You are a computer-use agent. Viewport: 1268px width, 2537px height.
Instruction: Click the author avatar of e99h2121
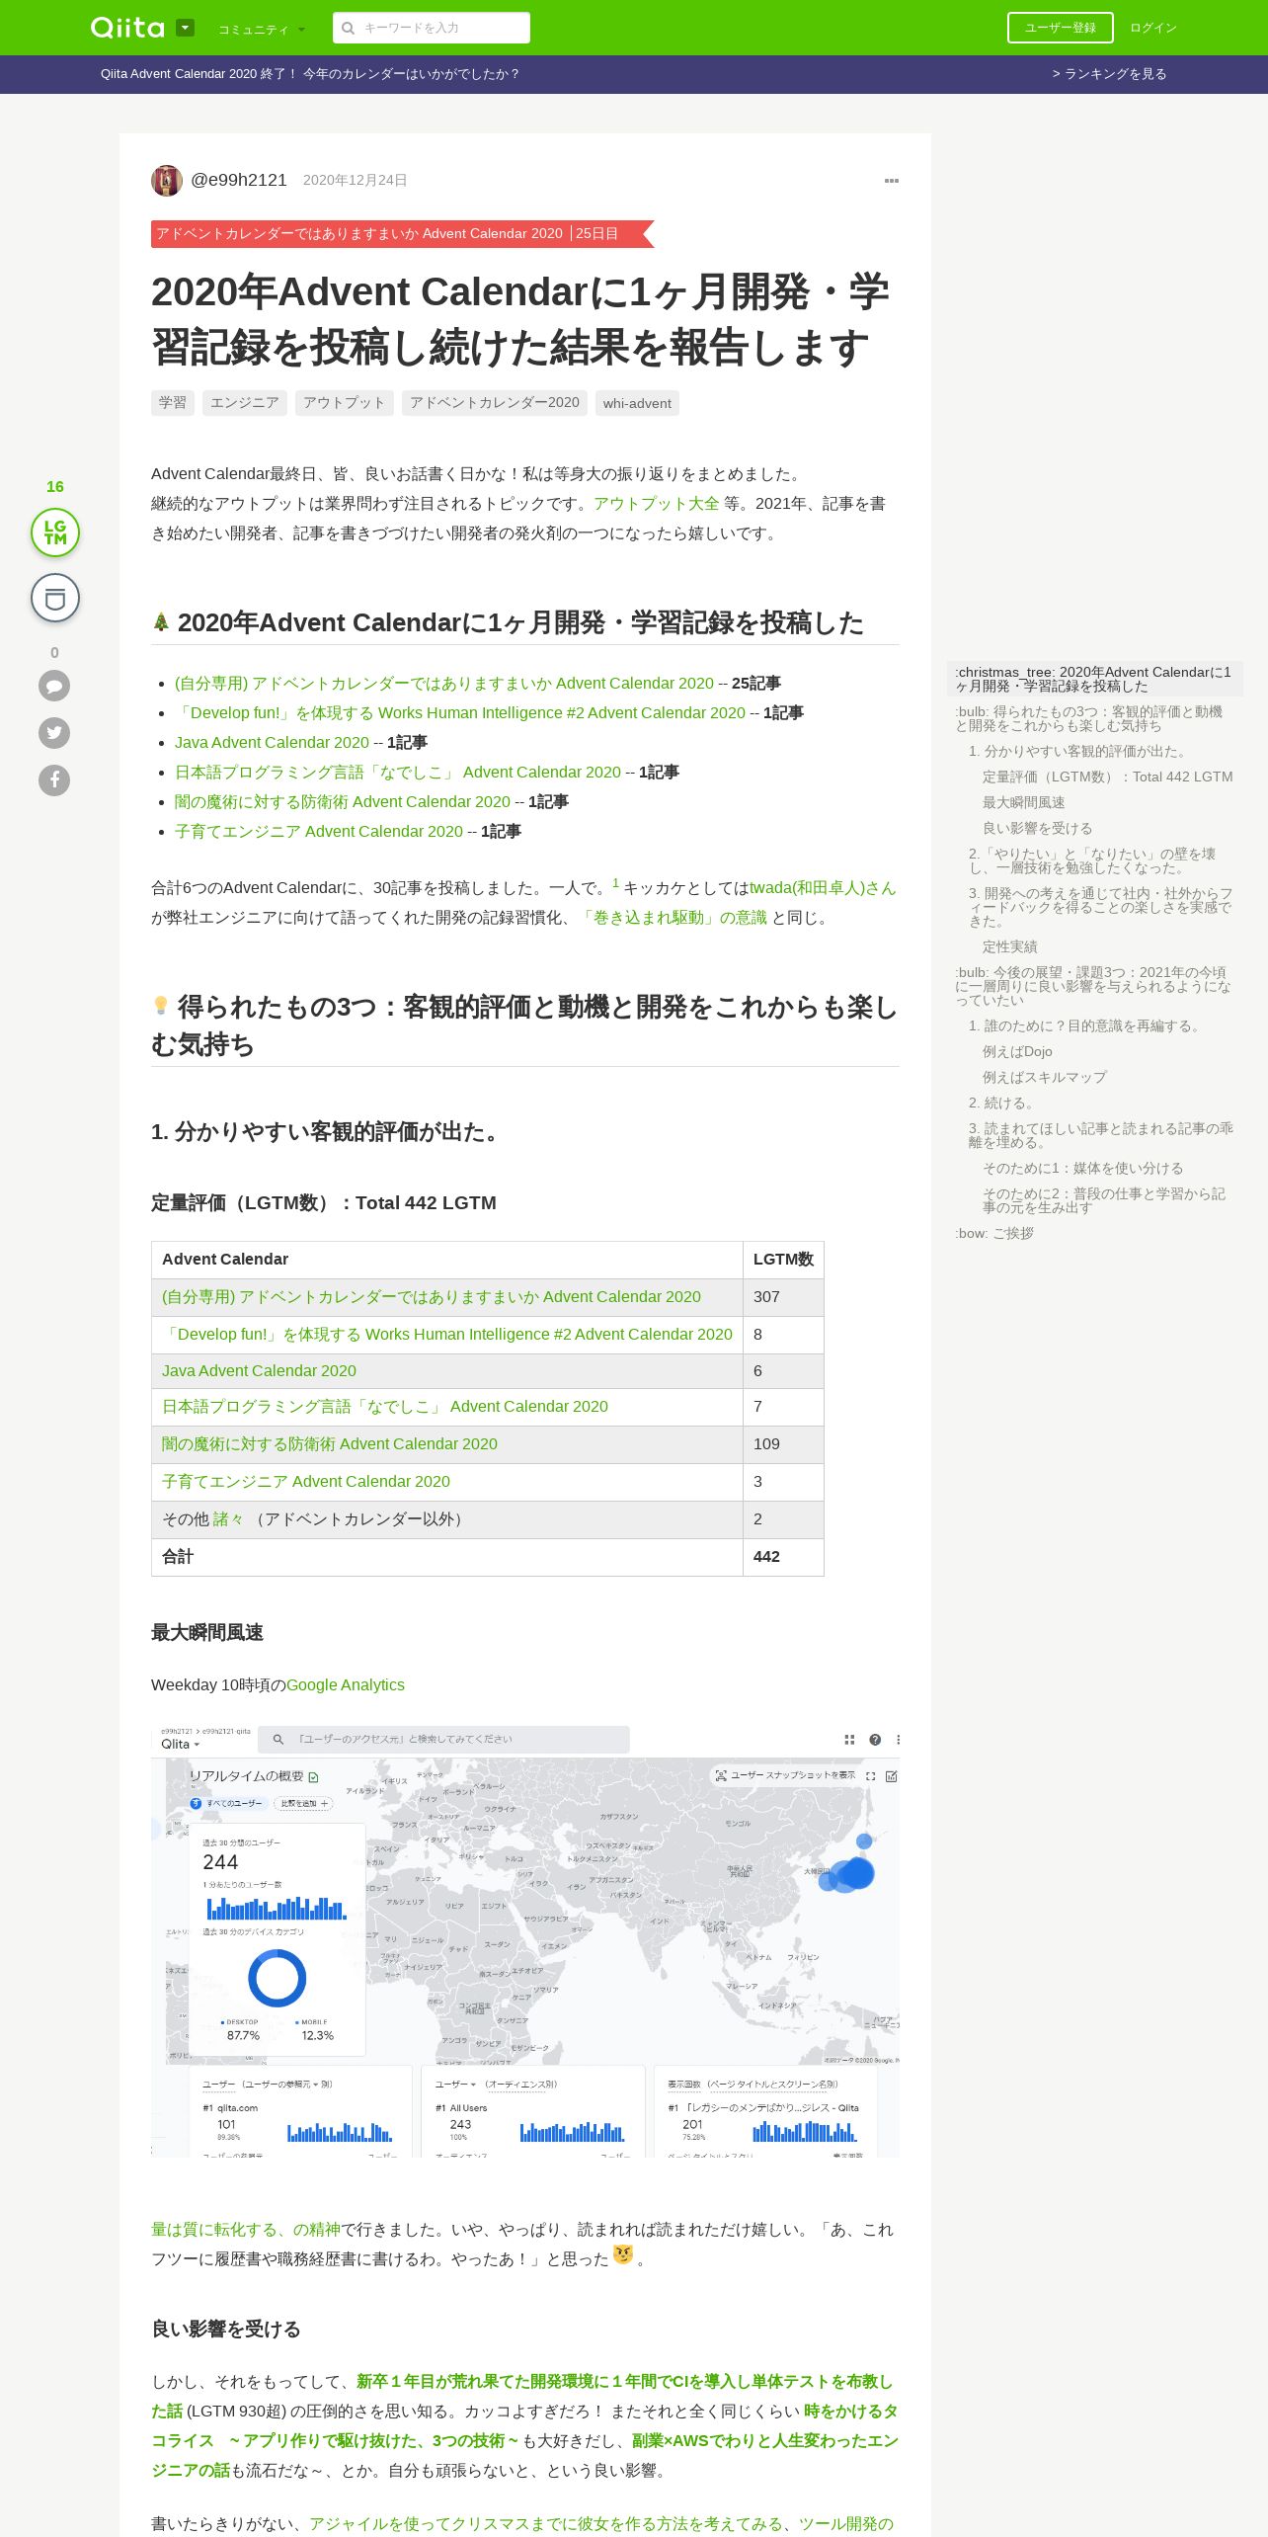coord(166,181)
